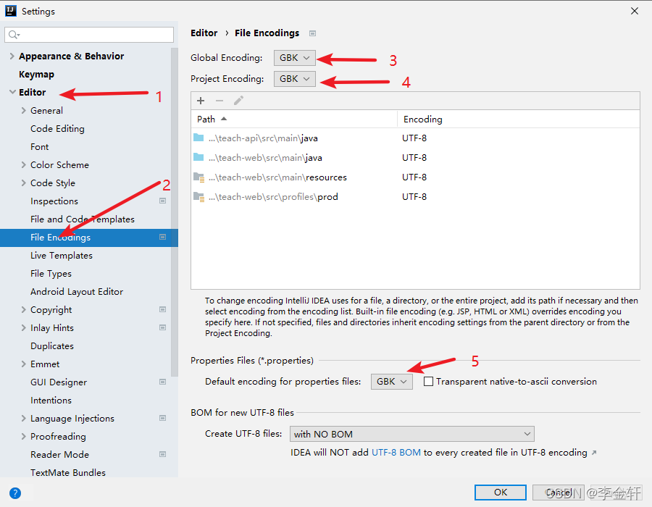Click the search magnifier icon in settings
The height and width of the screenshot is (507, 652).
pyautogui.click(x=14, y=35)
